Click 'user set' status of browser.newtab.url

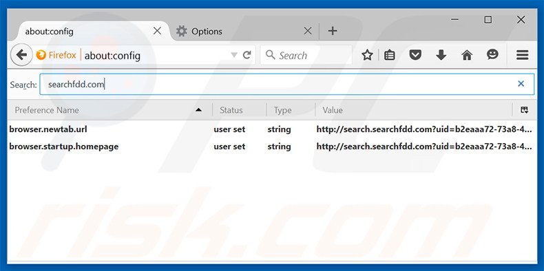(x=229, y=129)
